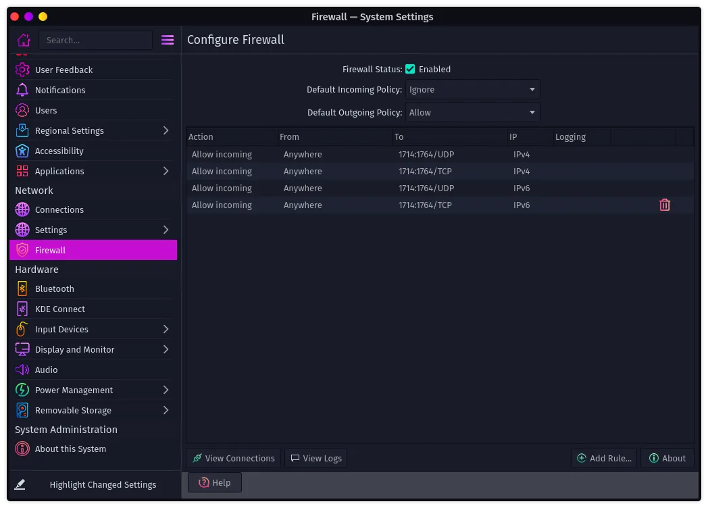708x508 pixels.
Task: Expand Power Management with its chevron
Action: pyautogui.click(x=166, y=390)
